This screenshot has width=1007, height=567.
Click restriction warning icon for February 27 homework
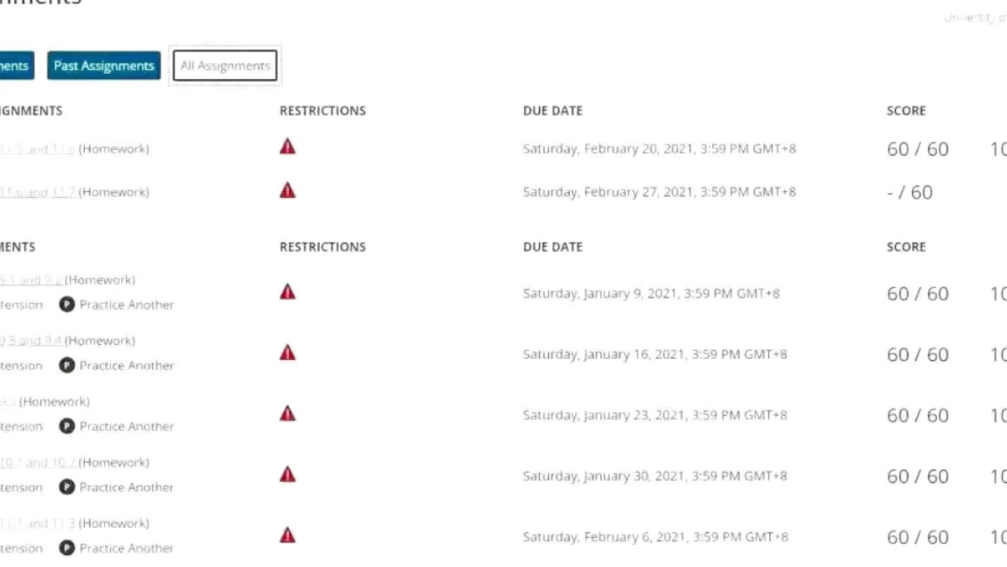tap(288, 191)
